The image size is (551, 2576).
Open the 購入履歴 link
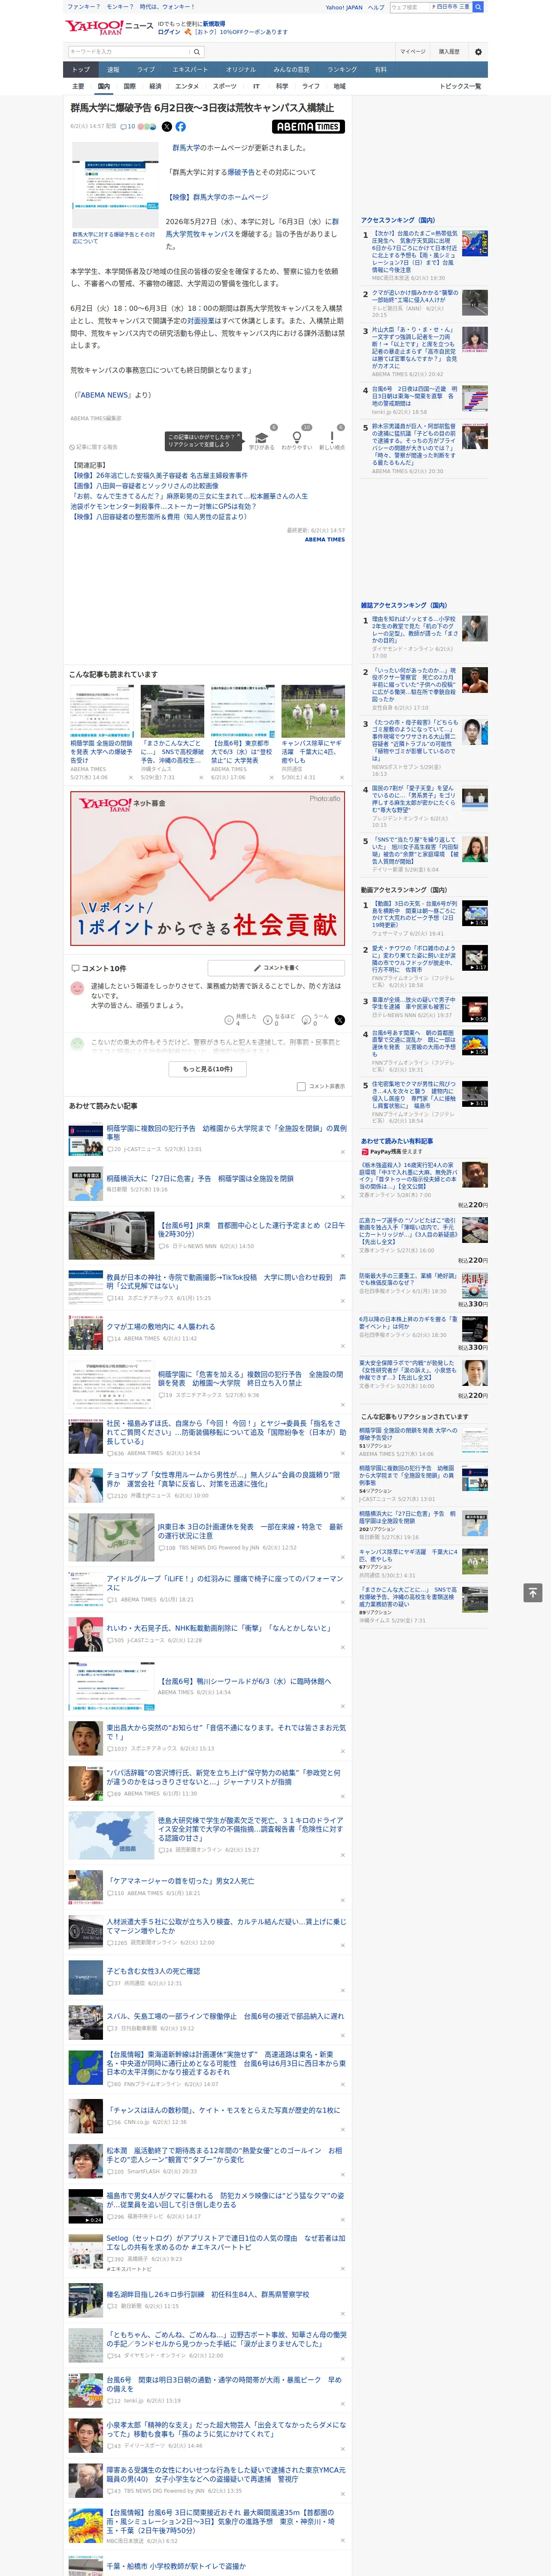[449, 52]
